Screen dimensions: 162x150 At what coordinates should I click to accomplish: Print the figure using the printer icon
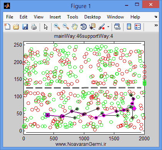point(34,27)
